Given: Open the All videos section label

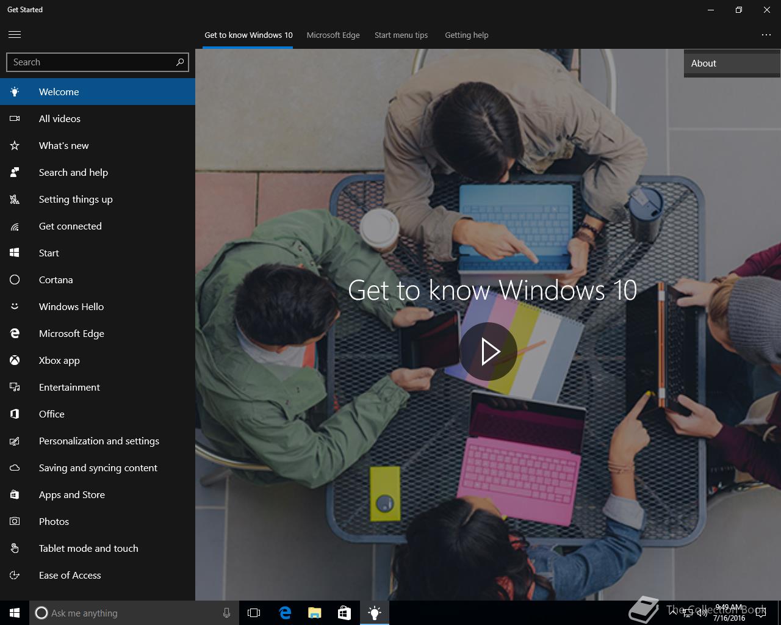Looking at the screenshot, I should [60, 118].
